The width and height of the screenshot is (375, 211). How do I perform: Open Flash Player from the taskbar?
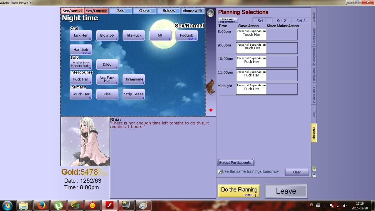pyautogui.click(x=109, y=205)
